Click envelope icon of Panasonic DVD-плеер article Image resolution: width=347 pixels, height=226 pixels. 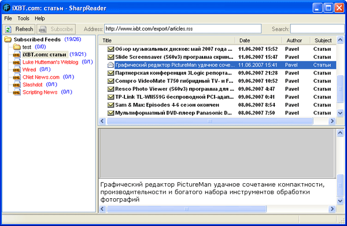(110, 113)
